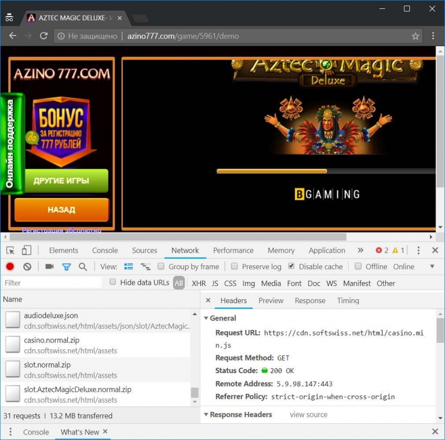Uncheck Disable cache

291,266
